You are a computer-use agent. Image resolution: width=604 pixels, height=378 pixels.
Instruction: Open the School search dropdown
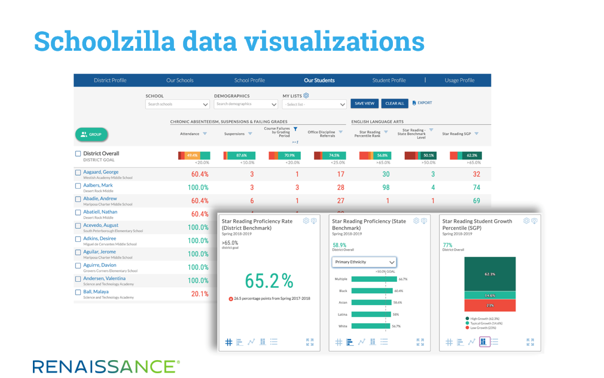pyautogui.click(x=178, y=105)
